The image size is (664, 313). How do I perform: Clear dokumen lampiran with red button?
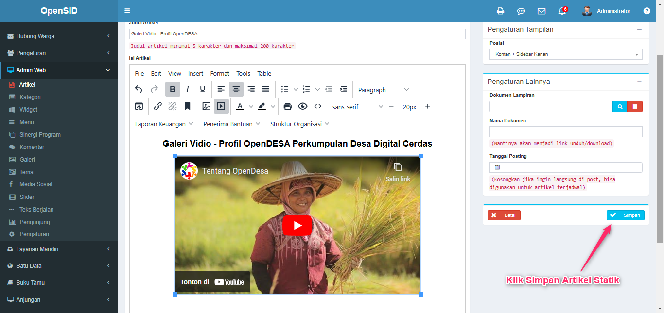[635, 106]
